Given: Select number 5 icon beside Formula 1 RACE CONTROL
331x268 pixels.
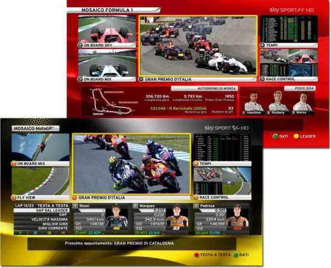Looking at the screenshot, I should pyautogui.click(x=263, y=79).
